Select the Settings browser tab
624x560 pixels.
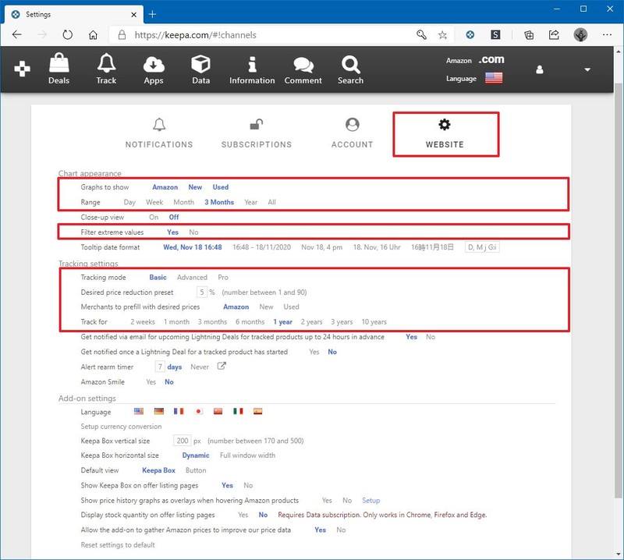click(73, 15)
